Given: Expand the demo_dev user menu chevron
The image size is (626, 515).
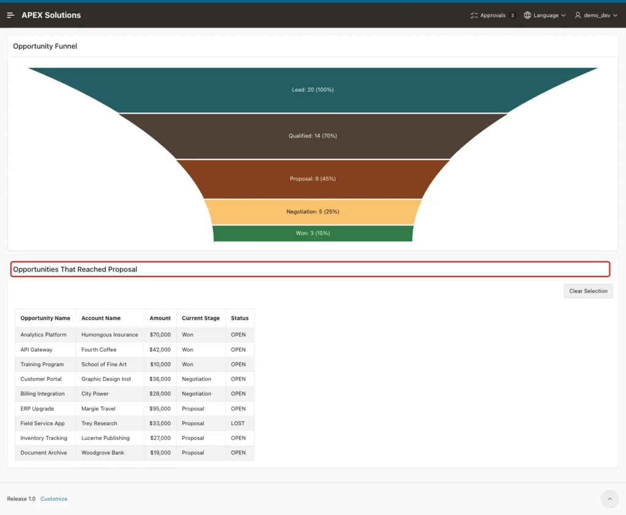Looking at the screenshot, I should pyautogui.click(x=615, y=15).
